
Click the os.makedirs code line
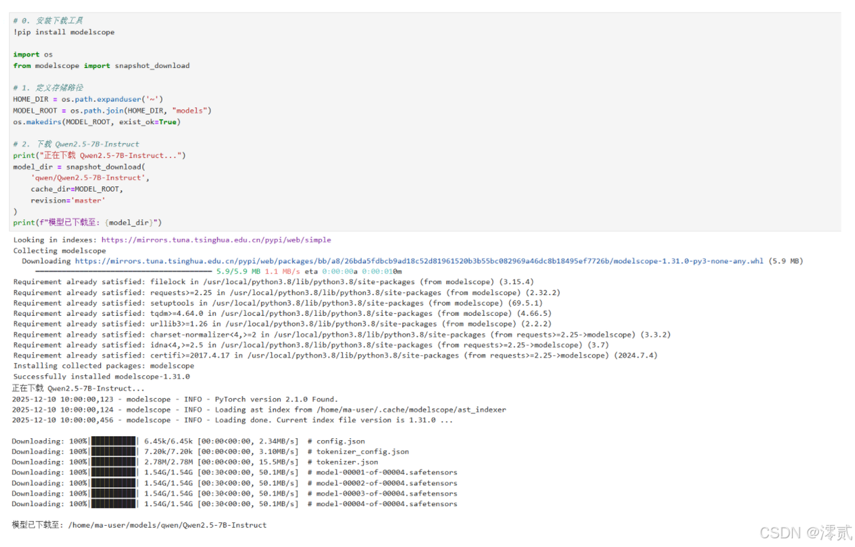point(97,122)
